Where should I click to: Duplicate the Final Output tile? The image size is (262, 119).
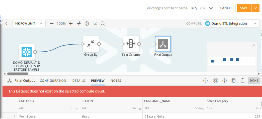click(x=234, y=80)
